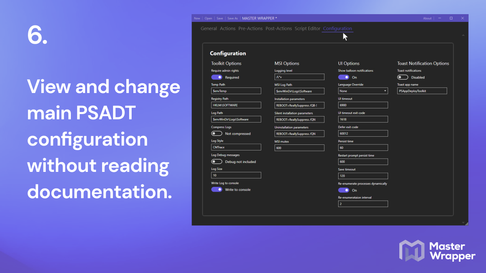This screenshot has height=273, width=486.
Task: Open the Language Override dropdown
Action: pyautogui.click(x=363, y=91)
